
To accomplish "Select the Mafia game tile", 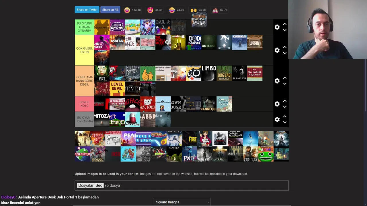I will (x=117, y=43).
